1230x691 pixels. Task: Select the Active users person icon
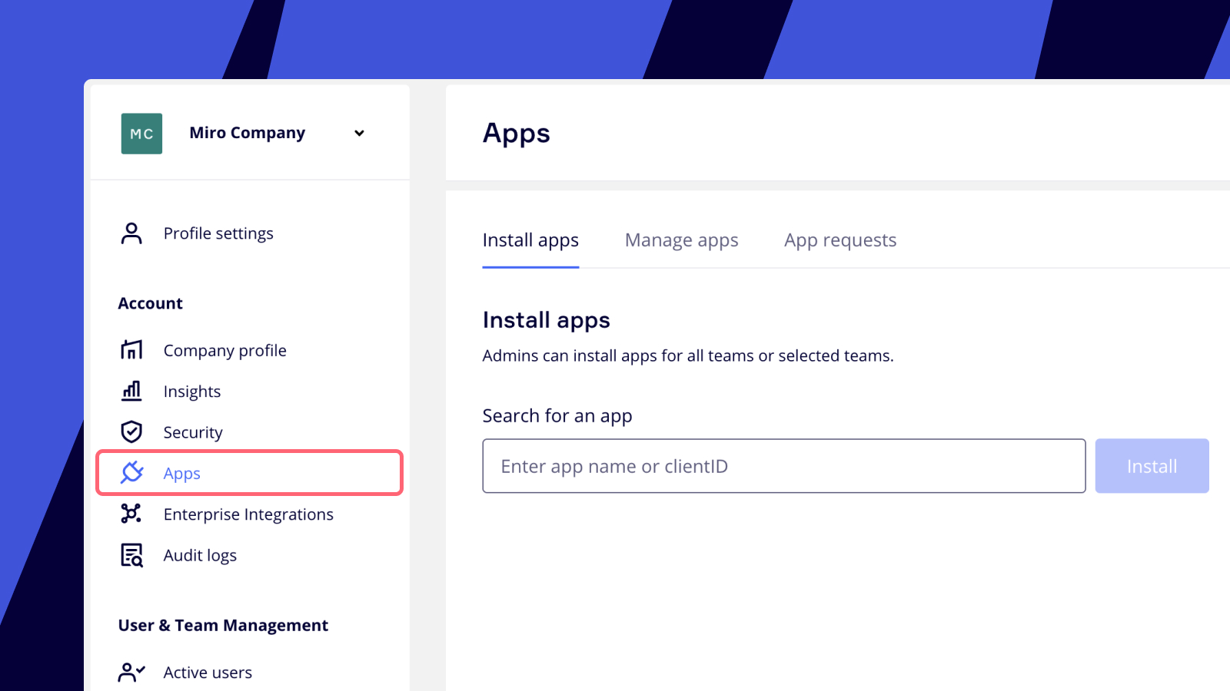pyautogui.click(x=131, y=673)
